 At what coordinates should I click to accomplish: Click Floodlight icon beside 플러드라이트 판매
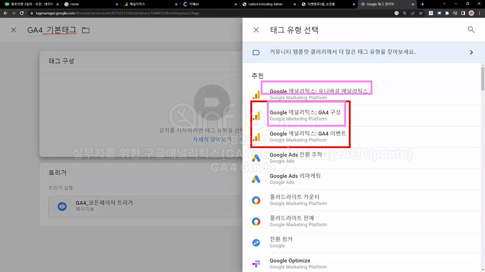[x=256, y=221]
